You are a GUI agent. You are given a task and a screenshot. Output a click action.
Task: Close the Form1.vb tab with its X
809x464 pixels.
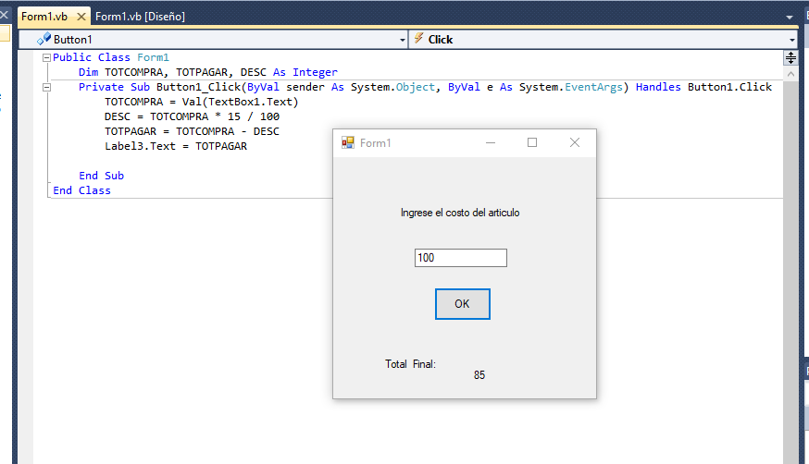(81, 16)
